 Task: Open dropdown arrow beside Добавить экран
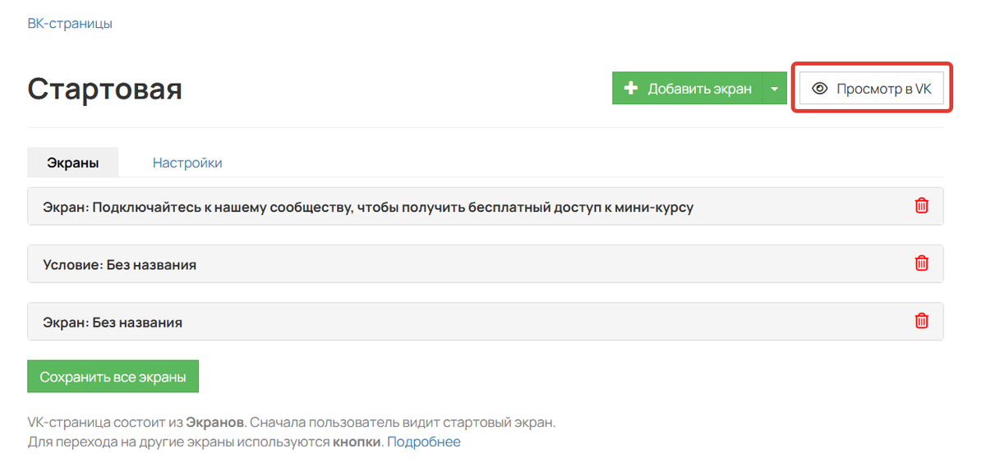coord(775,89)
